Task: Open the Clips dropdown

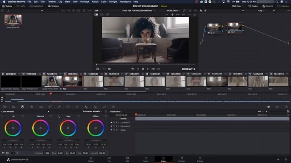Action: (237, 6)
